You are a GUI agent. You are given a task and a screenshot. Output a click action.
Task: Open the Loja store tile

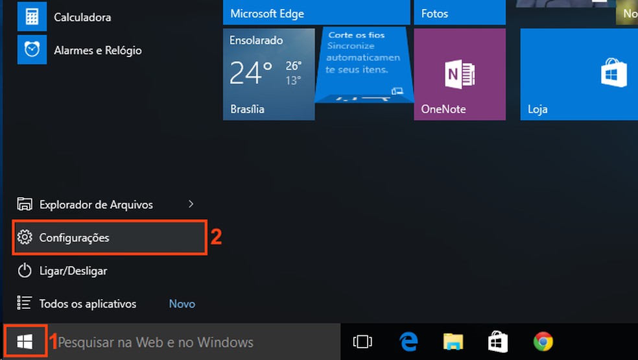(579, 74)
